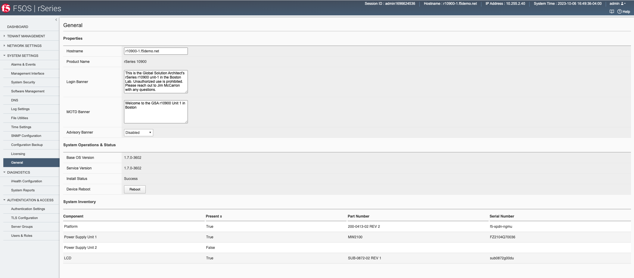Select the LCD inventory row
Screen dimensions: 634x278
click(x=347, y=258)
